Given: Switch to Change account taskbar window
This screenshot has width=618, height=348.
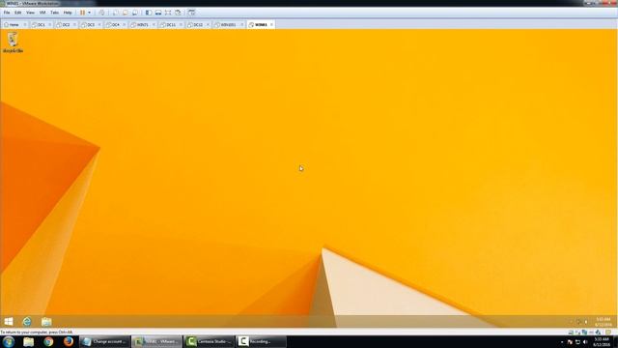Looking at the screenshot, I should click(x=105, y=341).
